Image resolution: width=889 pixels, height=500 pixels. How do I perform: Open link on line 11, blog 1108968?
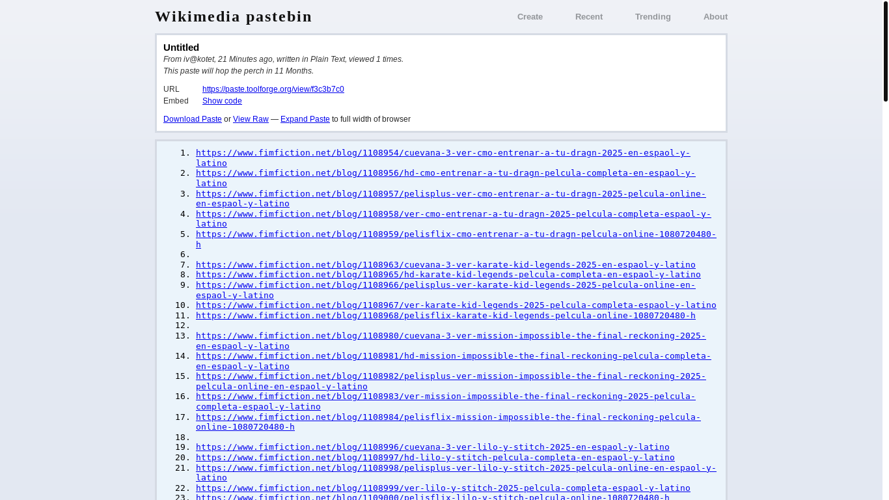coord(446,316)
